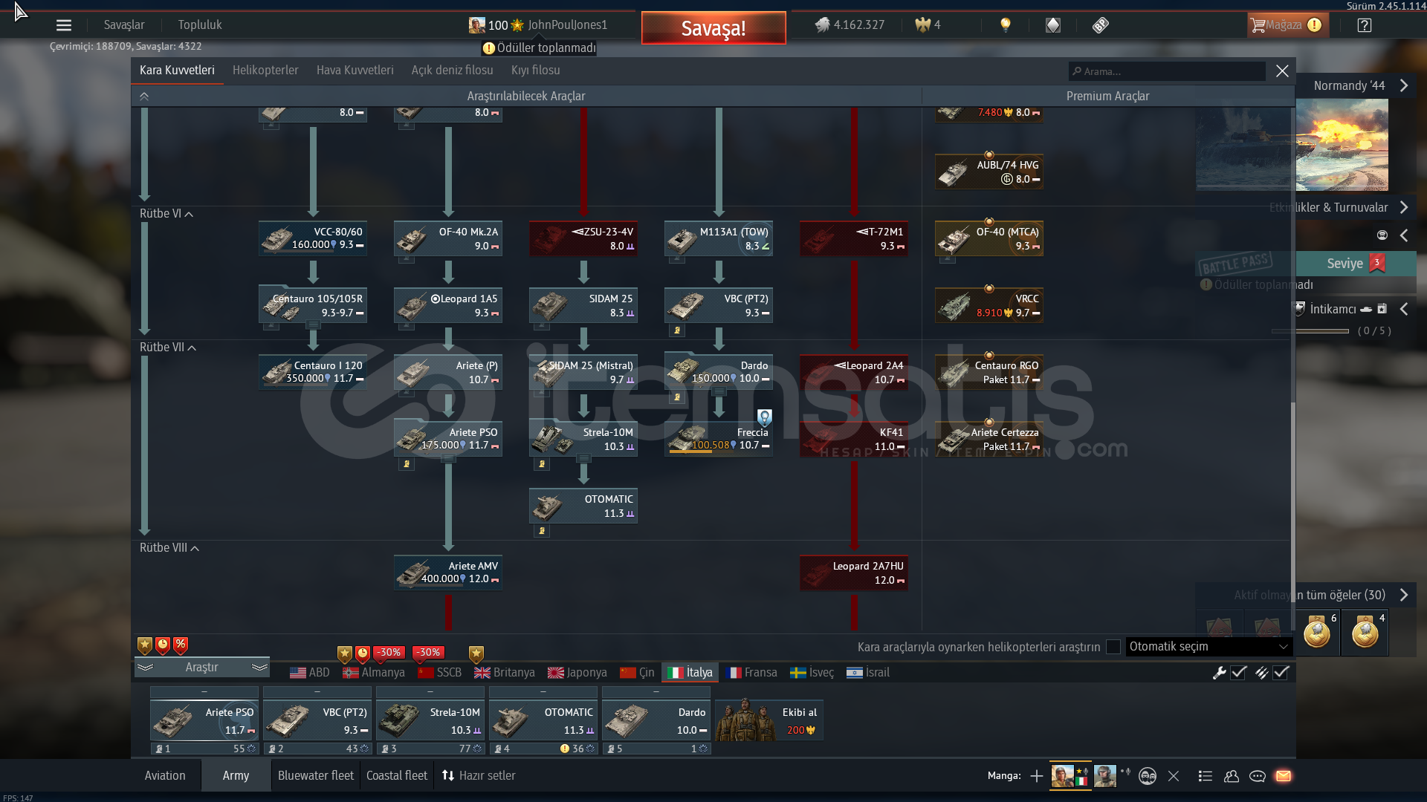Click the Arama search field
The image size is (1427, 802).
coord(1168,71)
